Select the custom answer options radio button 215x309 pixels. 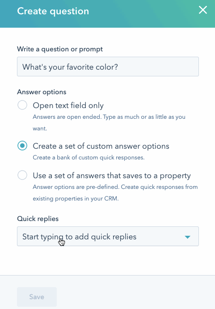point(22,146)
